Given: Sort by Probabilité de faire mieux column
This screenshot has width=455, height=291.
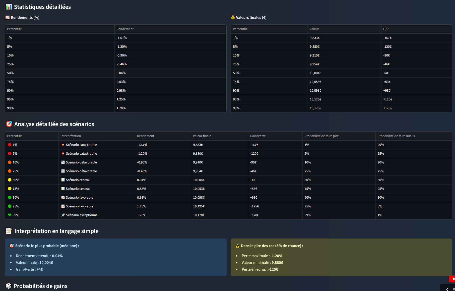Looking at the screenshot, I should [x=396, y=136].
